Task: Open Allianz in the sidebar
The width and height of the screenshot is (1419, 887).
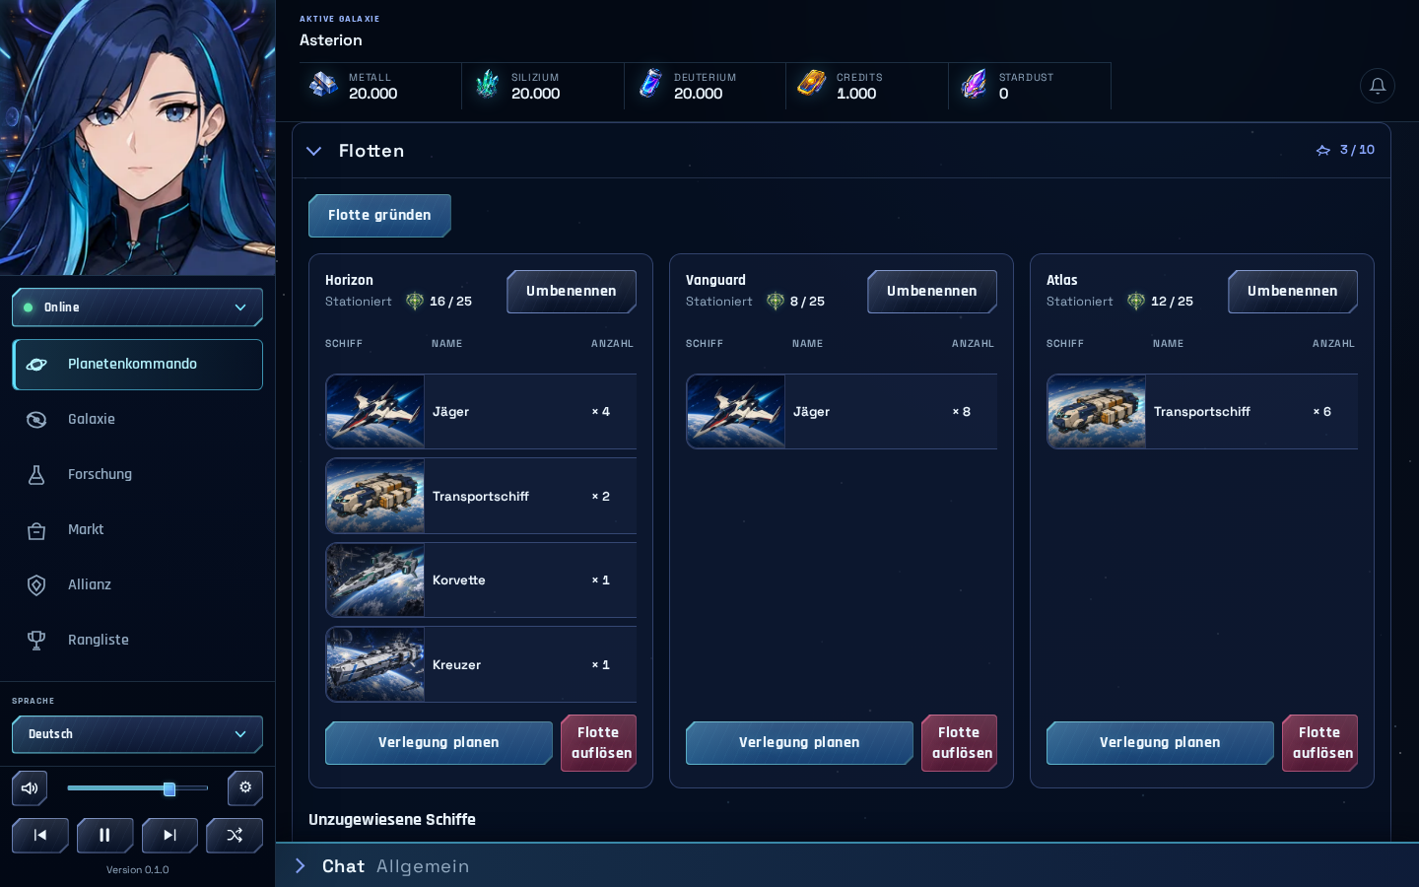Action: [137, 585]
